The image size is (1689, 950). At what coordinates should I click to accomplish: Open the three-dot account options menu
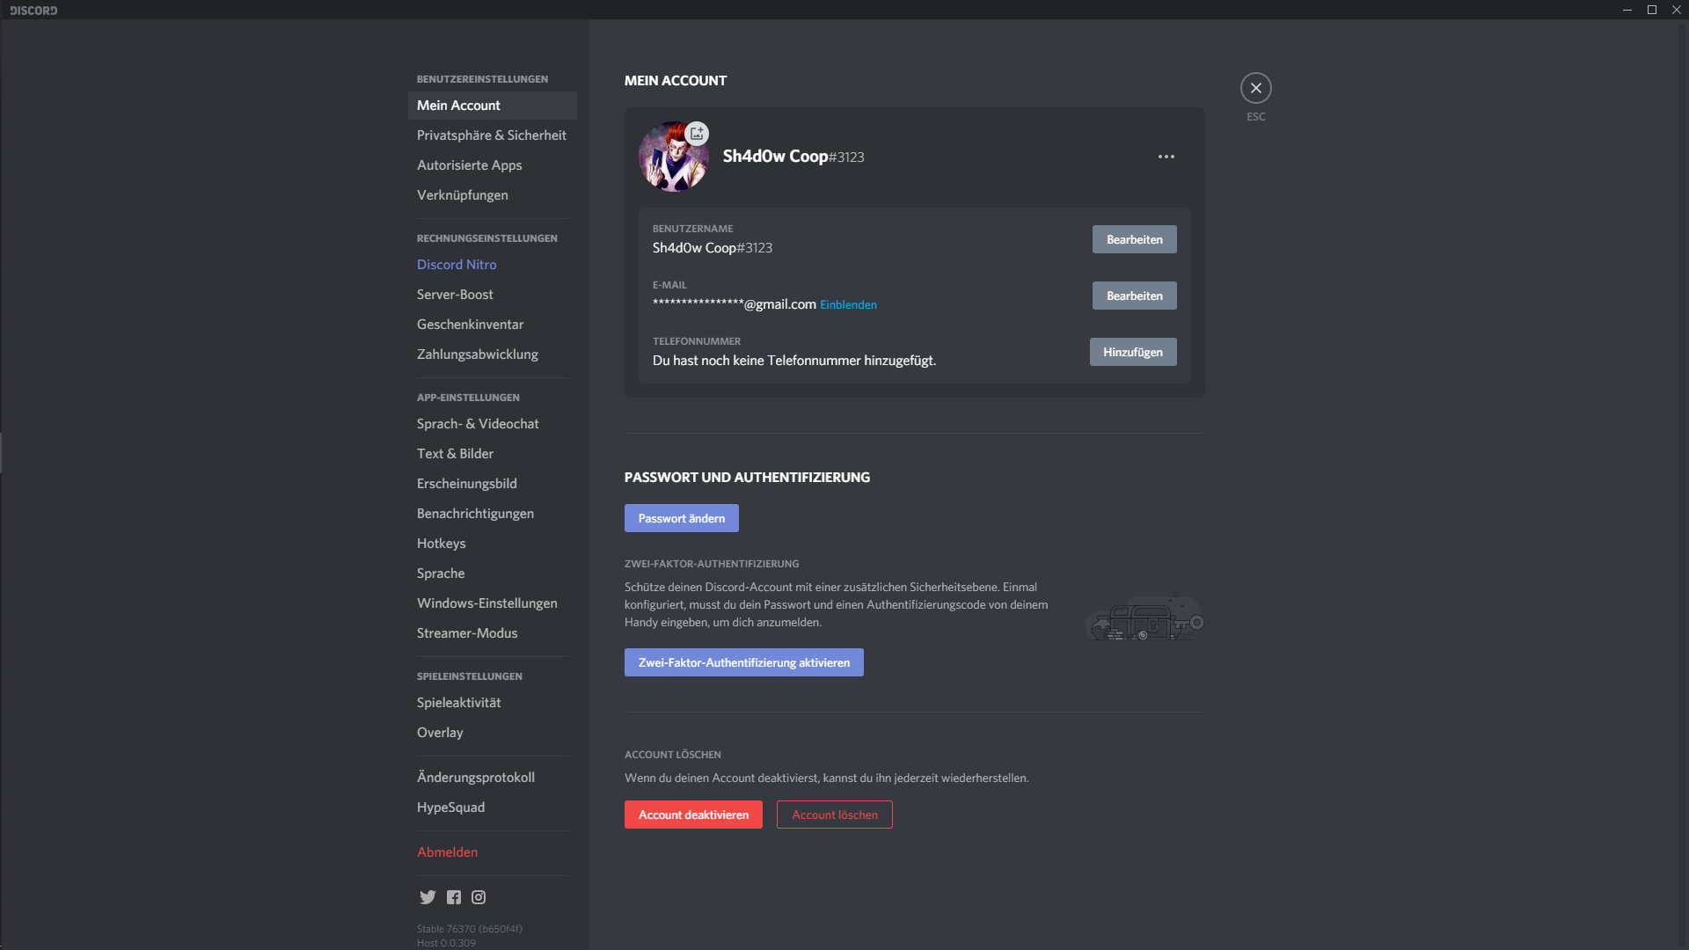point(1166,157)
